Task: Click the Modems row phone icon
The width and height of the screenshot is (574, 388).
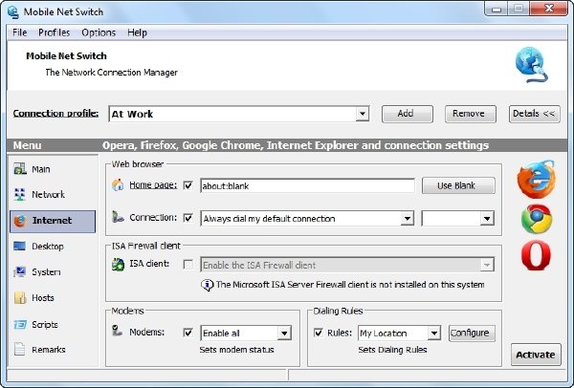Action: tap(117, 331)
